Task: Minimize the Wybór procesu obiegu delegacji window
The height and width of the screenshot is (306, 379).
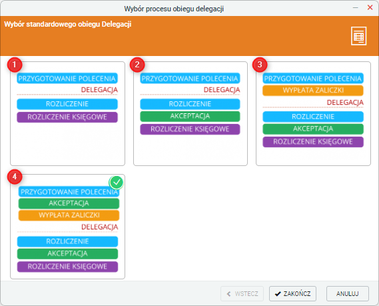Action: tap(355, 7)
